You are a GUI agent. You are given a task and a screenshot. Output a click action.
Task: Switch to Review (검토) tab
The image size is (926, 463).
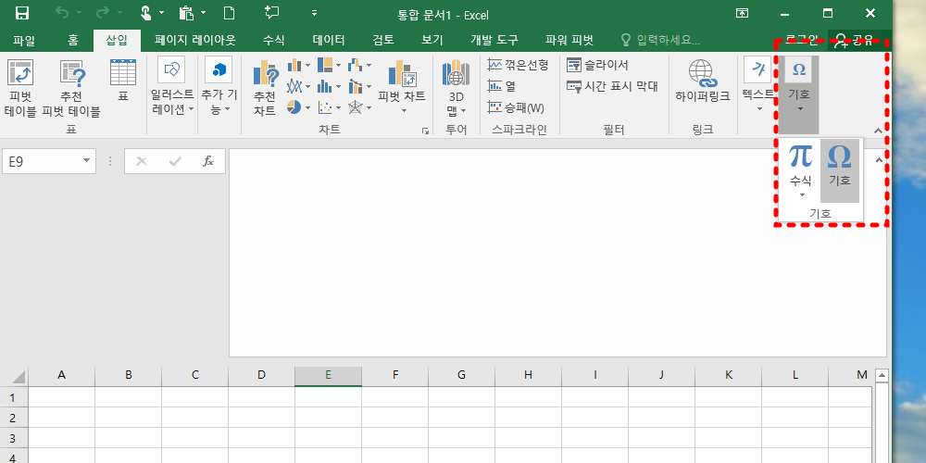(382, 40)
